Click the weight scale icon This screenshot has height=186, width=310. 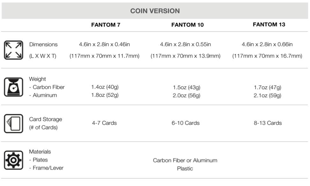click(x=13, y=87)
